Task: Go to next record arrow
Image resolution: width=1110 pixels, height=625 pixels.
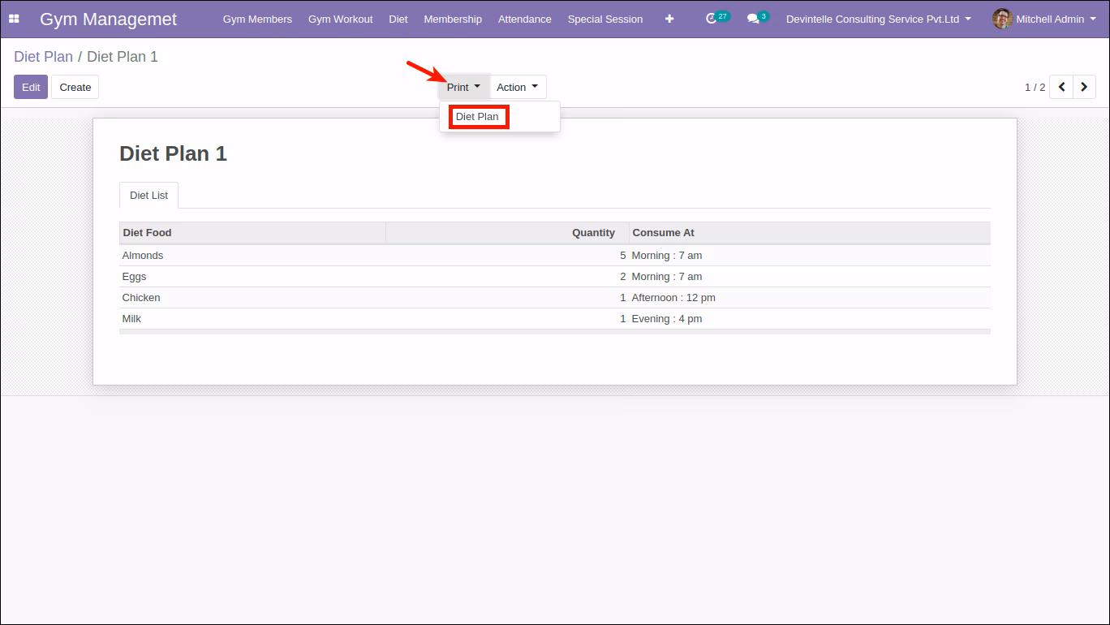Action: pyautogui.click(x=1085, y=87)
